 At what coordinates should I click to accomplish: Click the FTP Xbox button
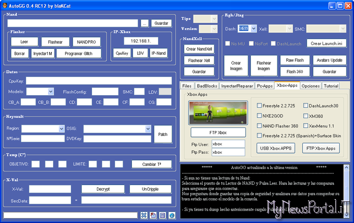(218, 132)
